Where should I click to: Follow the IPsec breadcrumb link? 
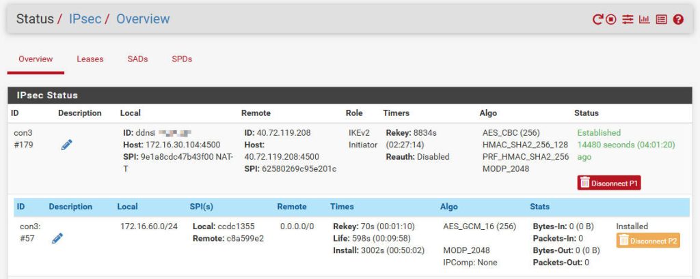point(85,19)
